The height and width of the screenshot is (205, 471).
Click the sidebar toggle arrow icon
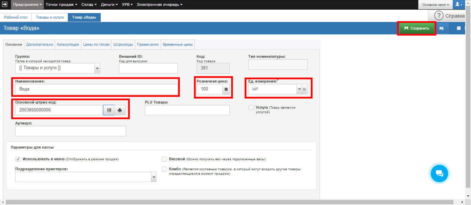5,4
